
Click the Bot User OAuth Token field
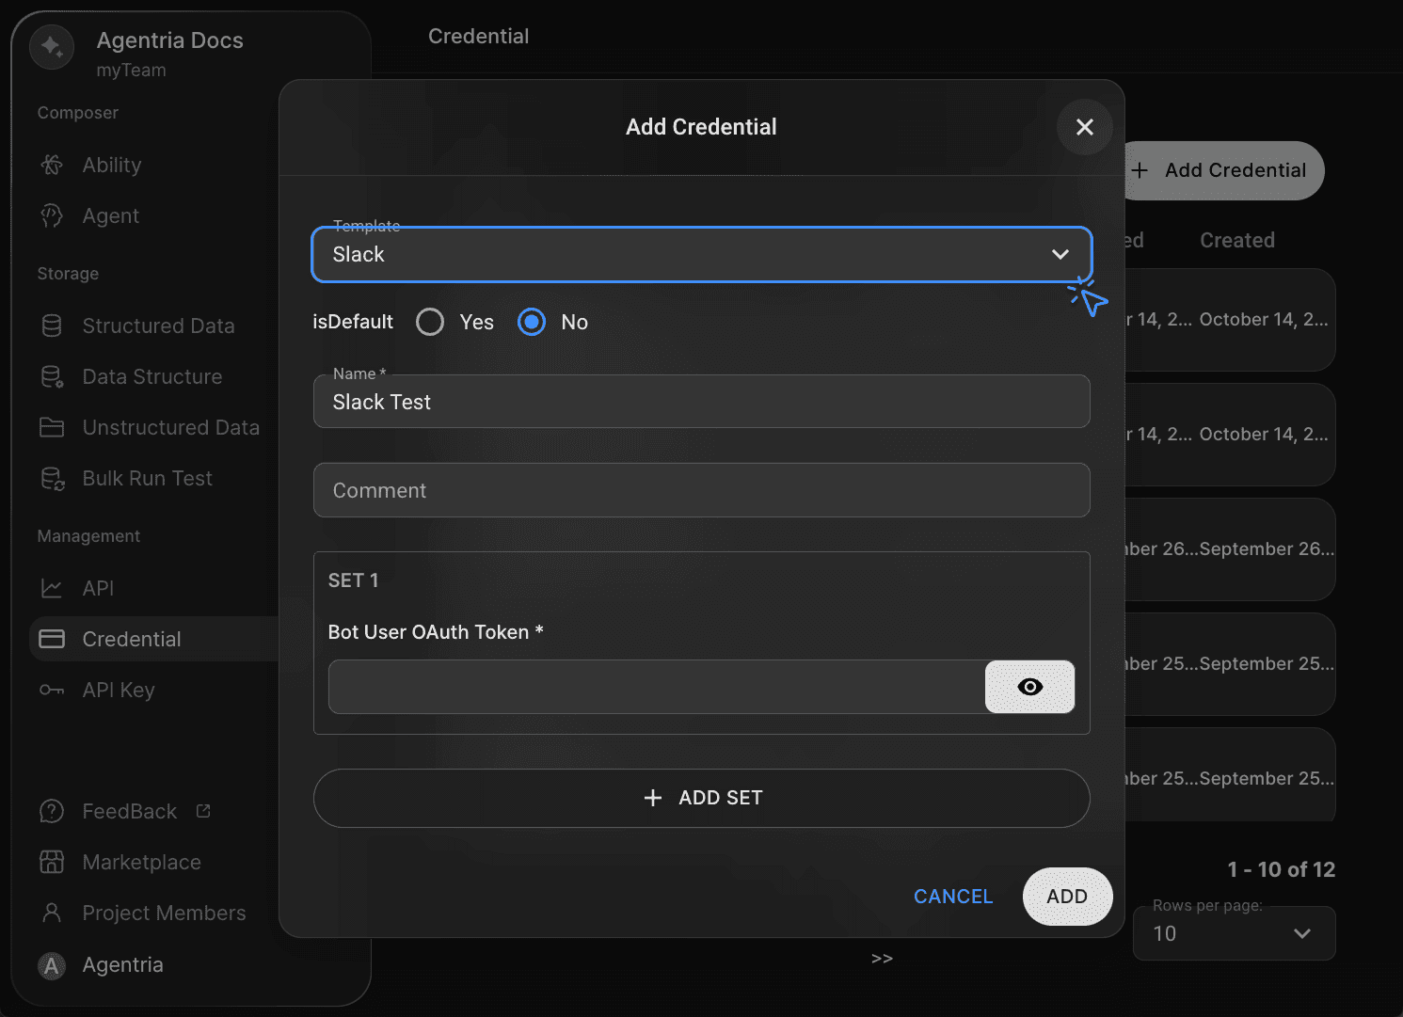pyautogui.click(x=657, y=687)
